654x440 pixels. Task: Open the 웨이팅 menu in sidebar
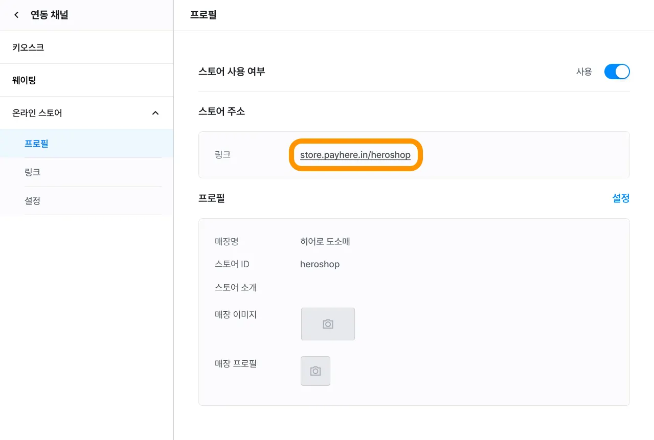point(24,80)
